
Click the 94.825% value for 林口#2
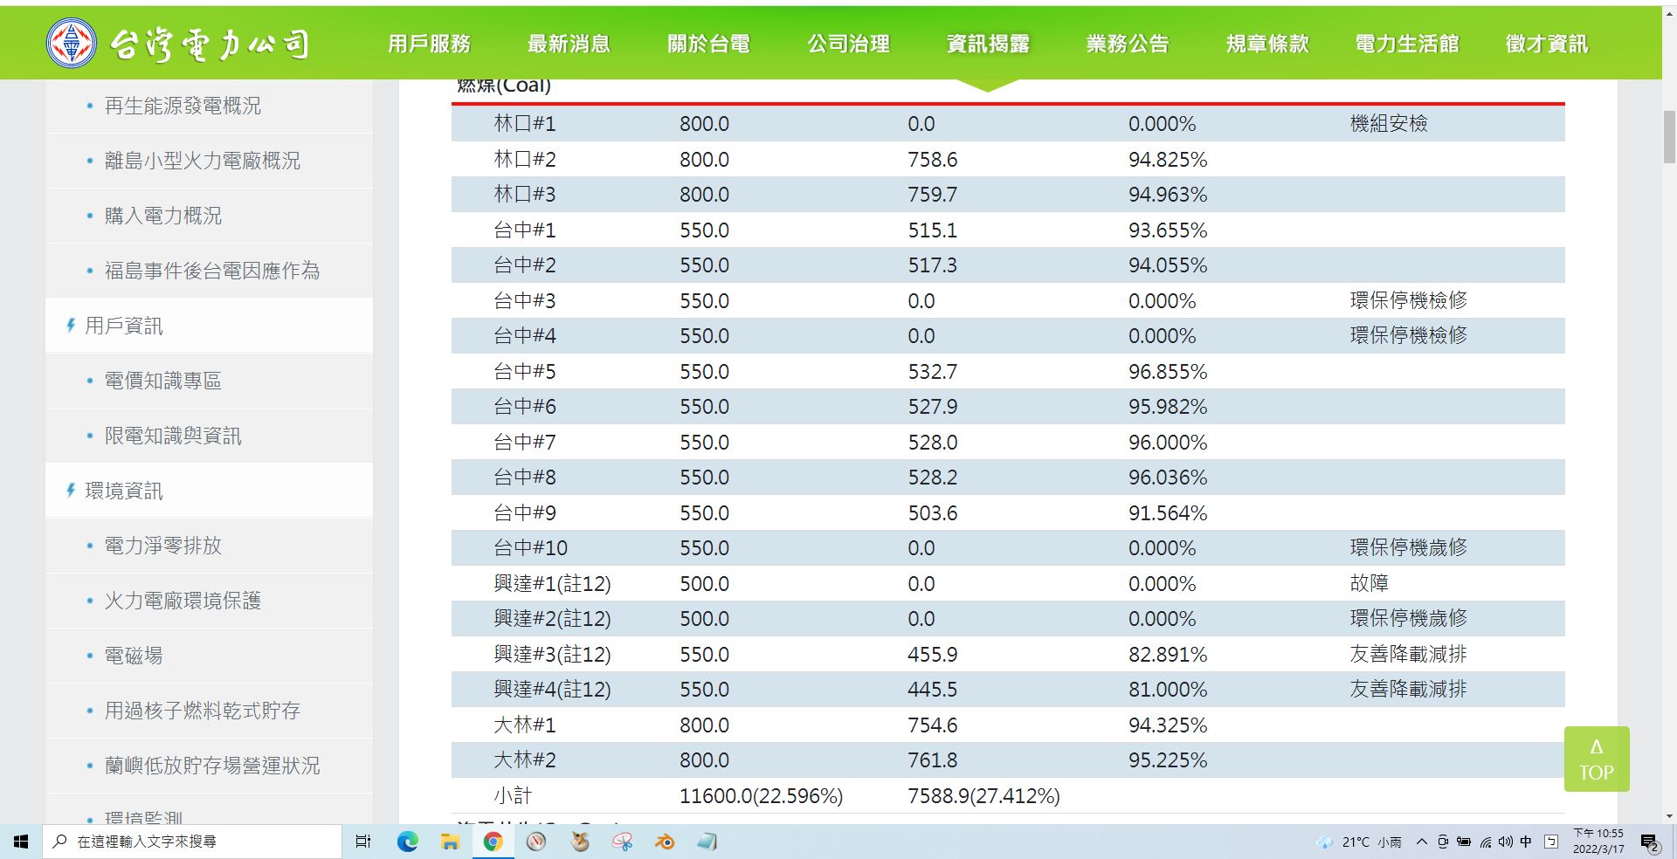(1168, 160)
